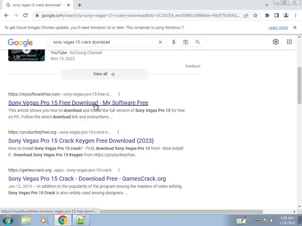This screenshot has width=302, height=226.
Task: Click the horizontal scrollbar thumb
Action: click(181, 212)
